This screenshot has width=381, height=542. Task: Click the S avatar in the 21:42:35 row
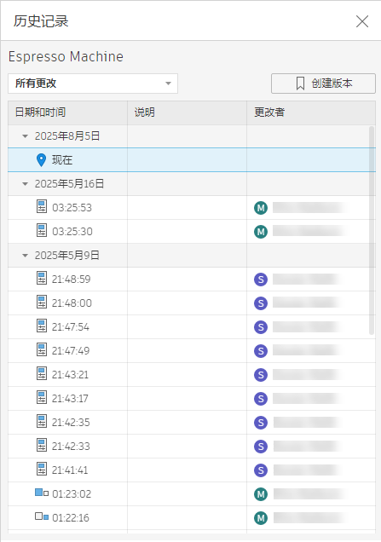[x=261, y=423]
